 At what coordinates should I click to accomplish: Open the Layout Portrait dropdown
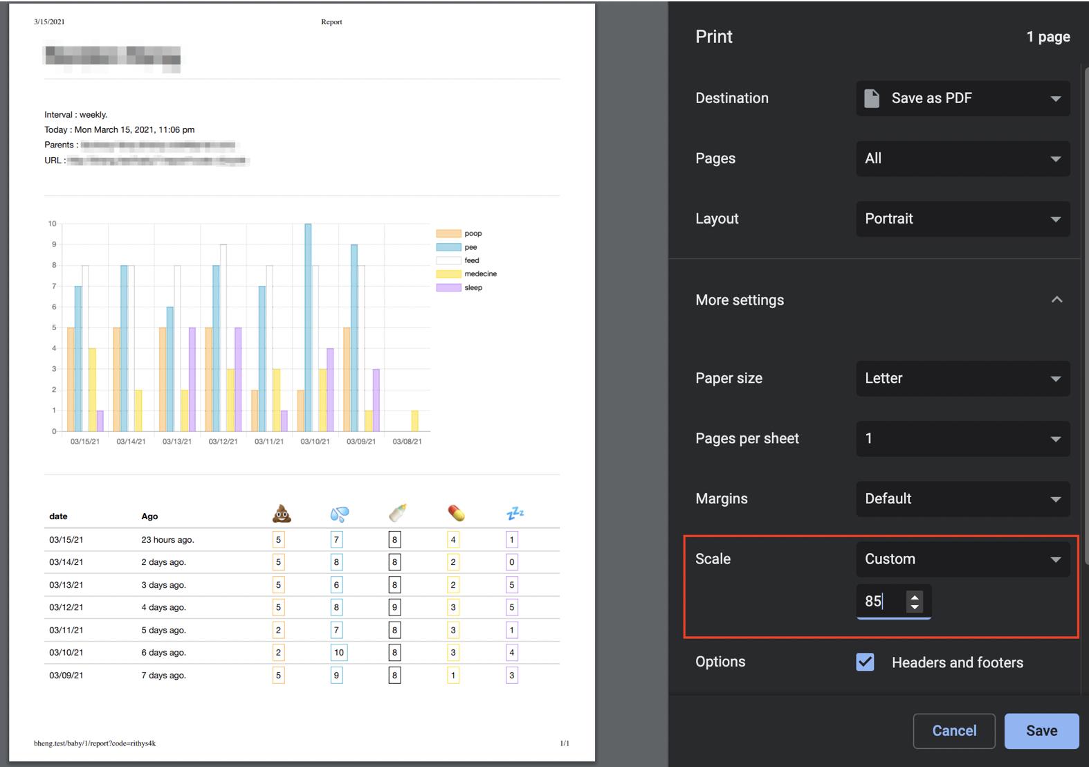tap(962, 219)
